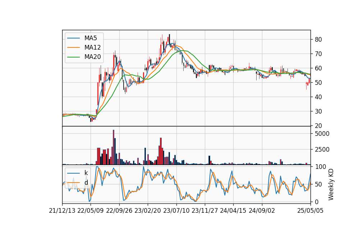Viewport: 345px width, 248px height.
Task: Click the 80 price axis tick label
Action: (x=318, y=40)
